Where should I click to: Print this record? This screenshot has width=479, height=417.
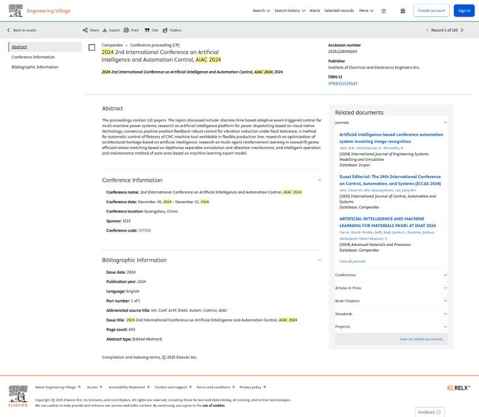pos(127,30)
